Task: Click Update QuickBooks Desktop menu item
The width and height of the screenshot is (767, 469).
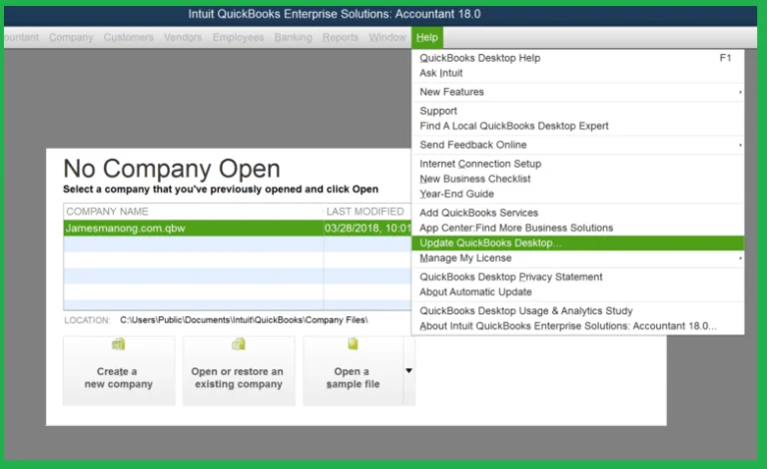Action: pyautogui.click(x=577, y=242)
